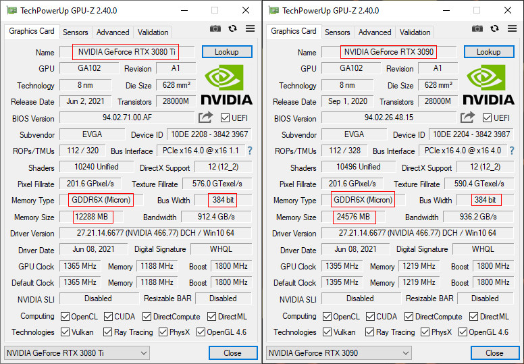Image resolution: width=524 pixels, height=364 pixels.
Task: Select Graphics Card tab in 3080 Ti window
Action: [32, 31]
